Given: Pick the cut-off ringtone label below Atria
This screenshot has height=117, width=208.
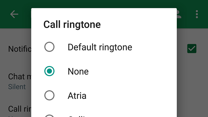Looking at the screenshot, I should pos(77,116).
